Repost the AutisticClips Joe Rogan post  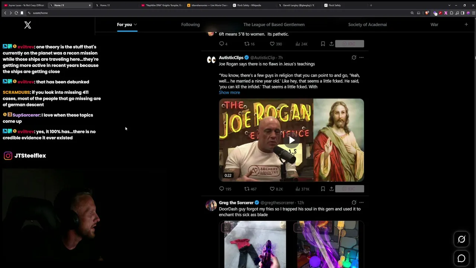pyautogui.click(x=250, y=189)
